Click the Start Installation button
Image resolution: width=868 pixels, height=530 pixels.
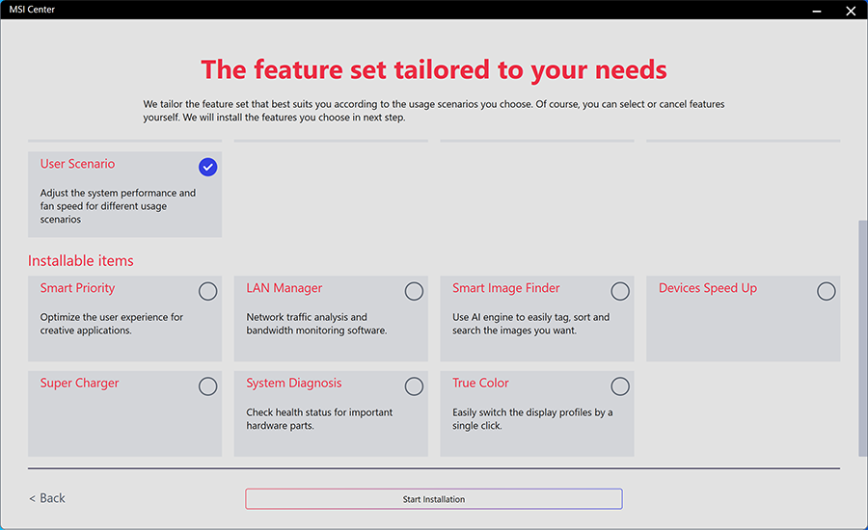[x=434, y=499]
